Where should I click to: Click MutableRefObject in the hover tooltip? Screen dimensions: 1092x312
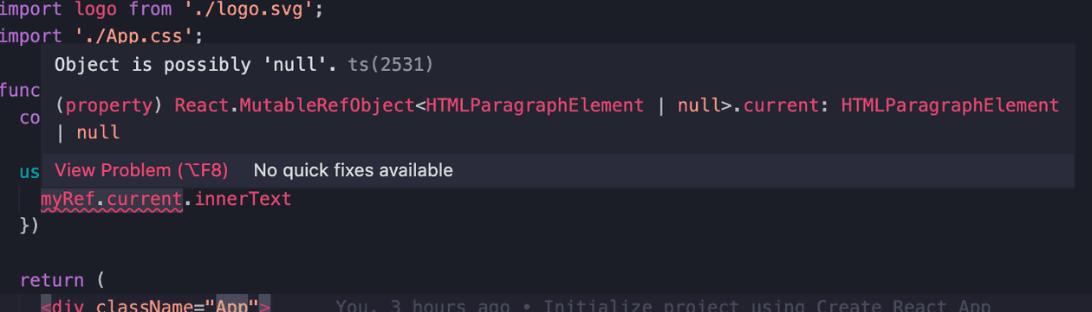pos(327,105)
